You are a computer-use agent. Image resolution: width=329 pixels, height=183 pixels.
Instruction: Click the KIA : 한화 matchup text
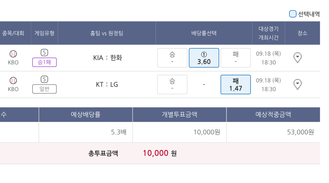tap(107, 58)
